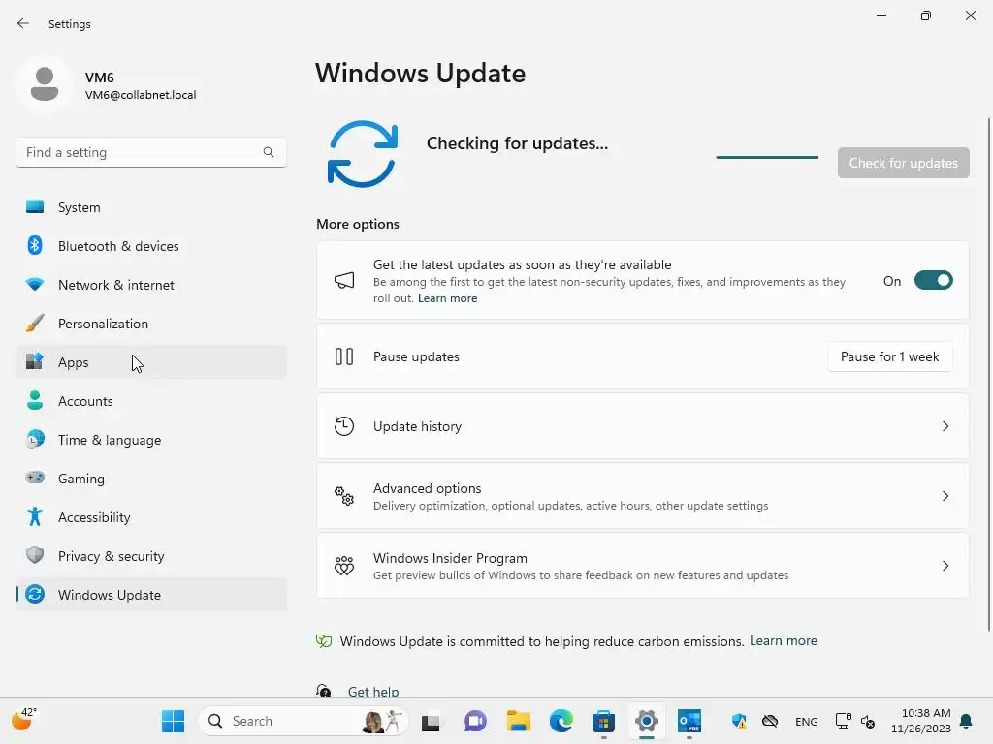Open Time & language settings
The image size is (993, 744).
click(151, 439)
